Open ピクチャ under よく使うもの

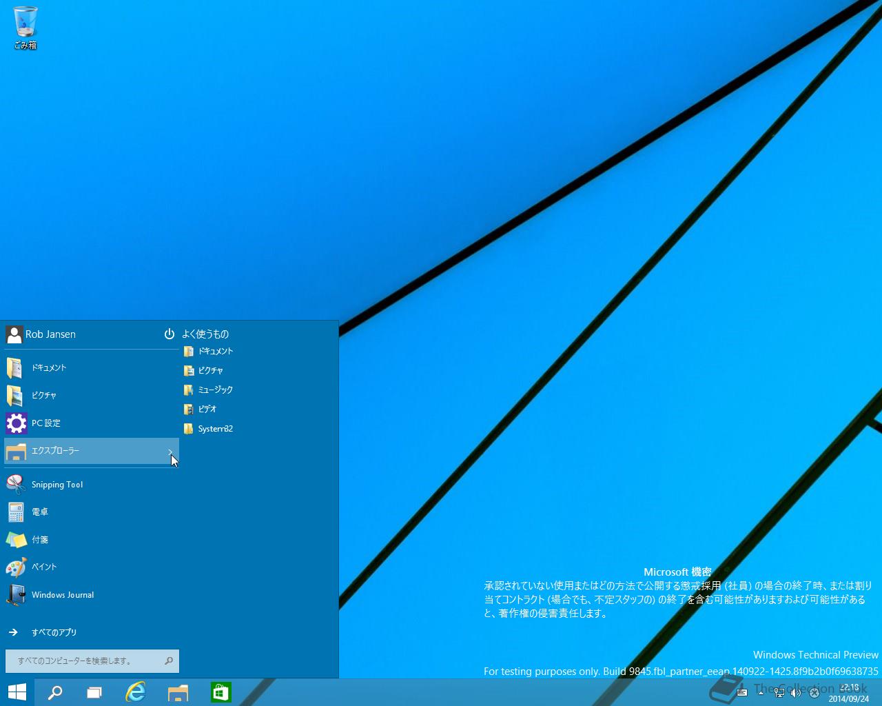point(204,371)
